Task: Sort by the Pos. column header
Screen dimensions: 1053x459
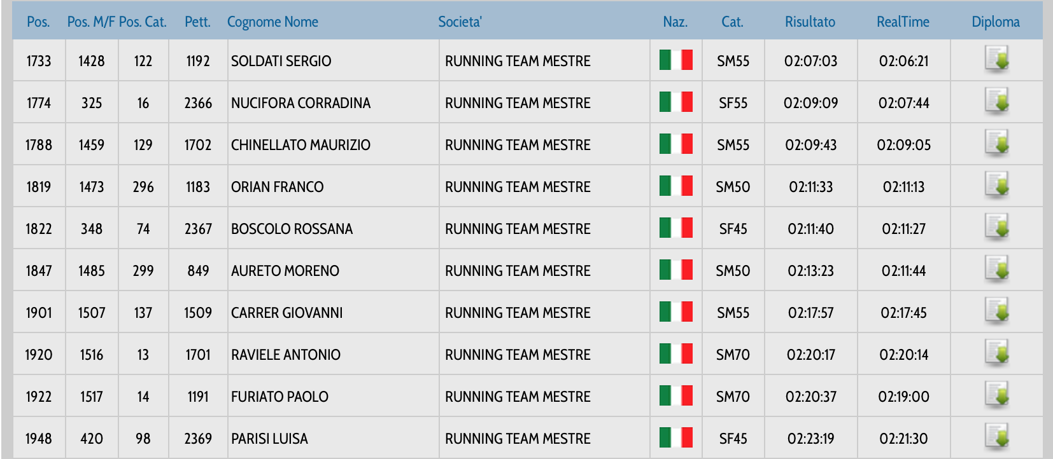Action: click(x=38, y=22)
